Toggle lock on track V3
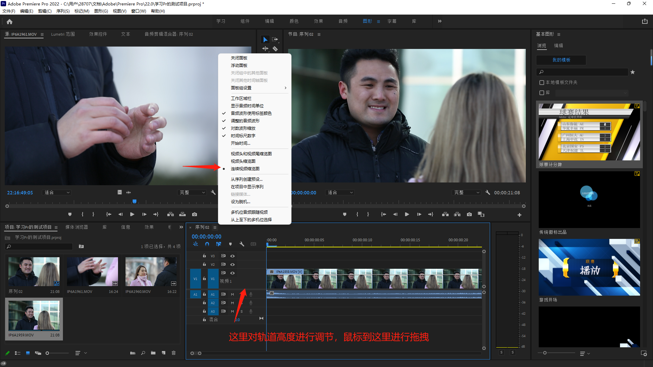 pos(204,256)
